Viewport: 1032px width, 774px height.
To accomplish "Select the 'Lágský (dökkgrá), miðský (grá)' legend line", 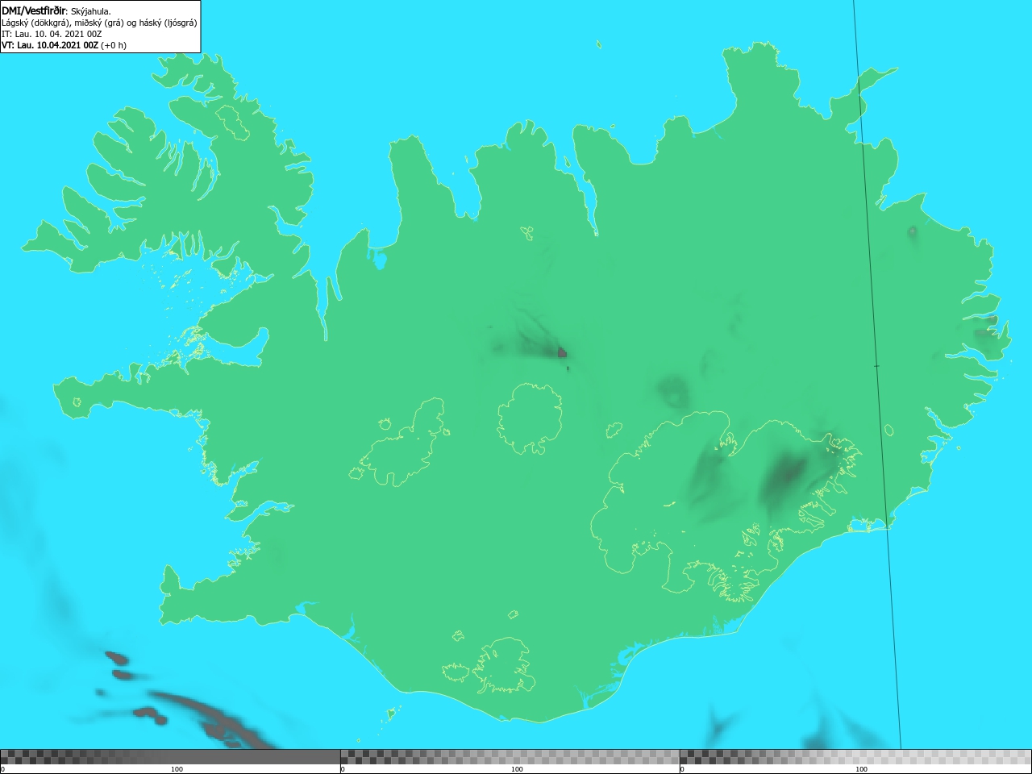I will [99, 23].
